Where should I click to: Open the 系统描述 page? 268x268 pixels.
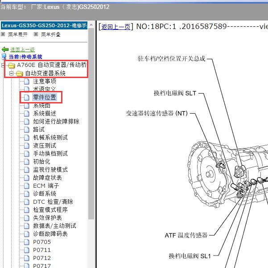[45, 114]
